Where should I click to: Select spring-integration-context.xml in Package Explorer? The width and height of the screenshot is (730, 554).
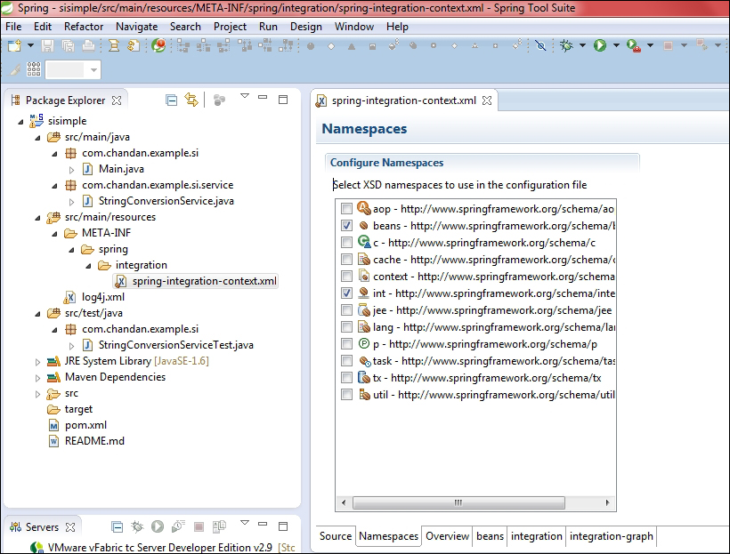pyautogui.click(x=203, y=280)
